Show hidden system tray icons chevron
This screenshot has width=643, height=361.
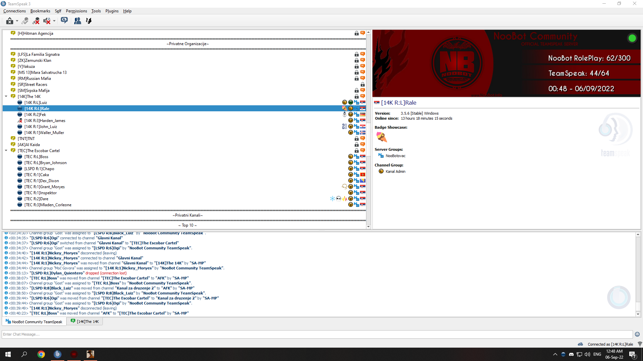click(555, 354)
